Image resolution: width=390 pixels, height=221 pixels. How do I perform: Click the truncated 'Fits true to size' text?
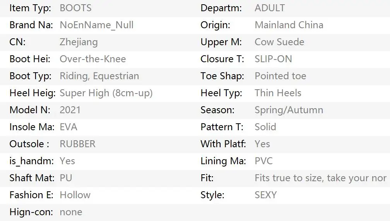[x=320, y=178]
